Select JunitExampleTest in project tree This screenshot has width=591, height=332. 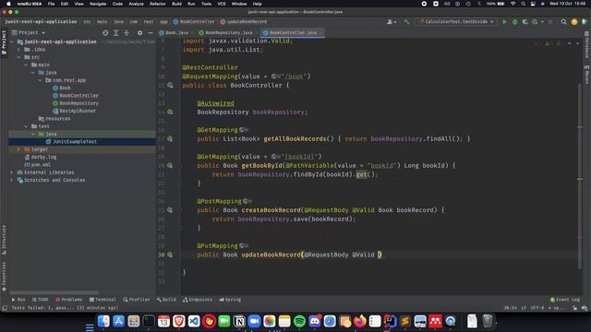click(x=75, y=142)
